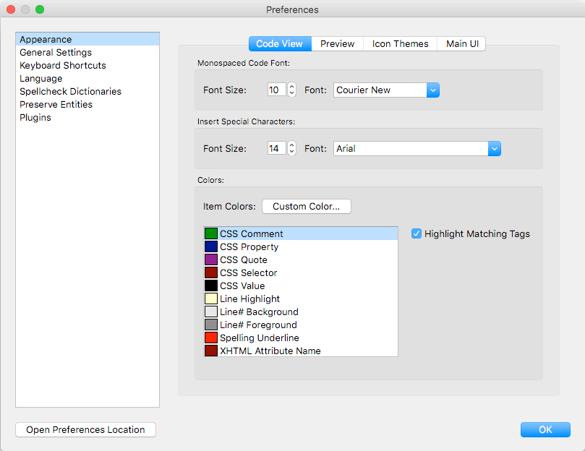Image resolution: width=585 pixels, height=451 pixels.
Task: Click the special characters font size stepper
Action: click(291, 148)
